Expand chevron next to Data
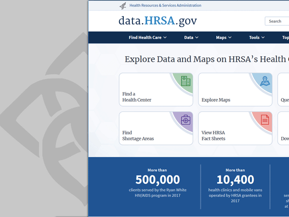The width and height of the screenshot is (289, 217). pyautogui.click(x=197, y=38)
